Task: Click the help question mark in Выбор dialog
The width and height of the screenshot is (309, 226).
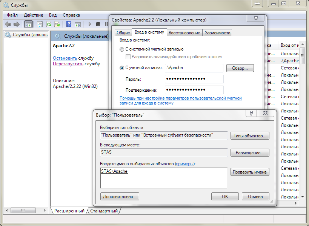Action: 251,113
